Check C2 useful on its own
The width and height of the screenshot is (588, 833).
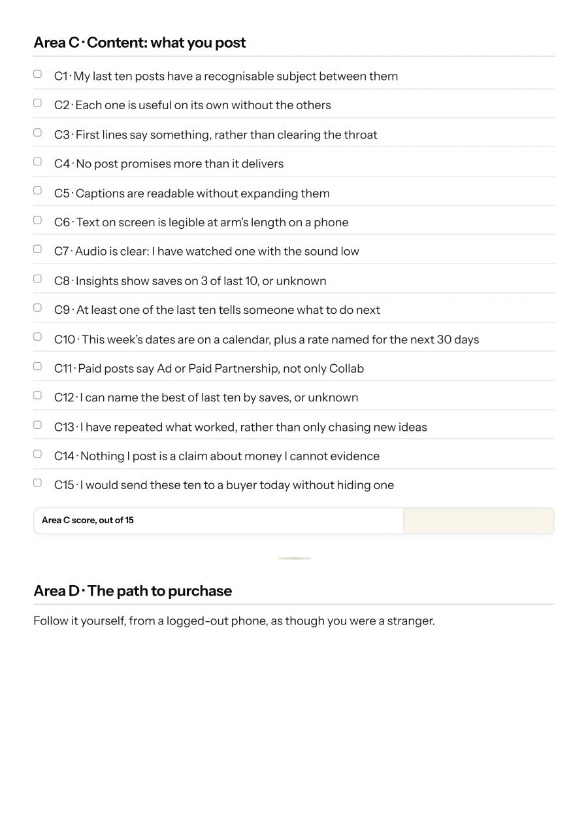(37, 103)
